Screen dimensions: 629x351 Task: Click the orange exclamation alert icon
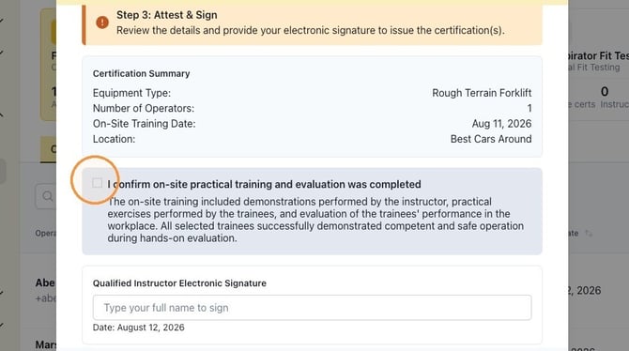pos(102,23)
